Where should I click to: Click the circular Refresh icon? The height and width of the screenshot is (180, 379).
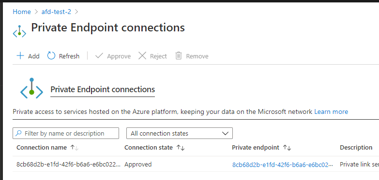pyautogui.click(x=51, y=55)
